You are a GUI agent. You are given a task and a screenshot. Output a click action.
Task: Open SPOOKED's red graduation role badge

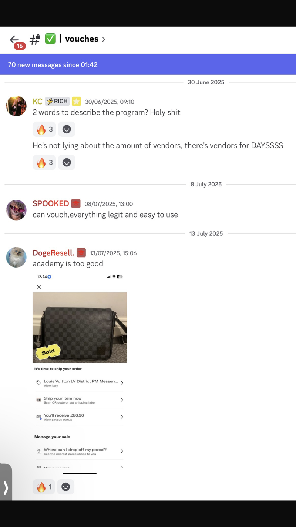click(x=76, y=203)
